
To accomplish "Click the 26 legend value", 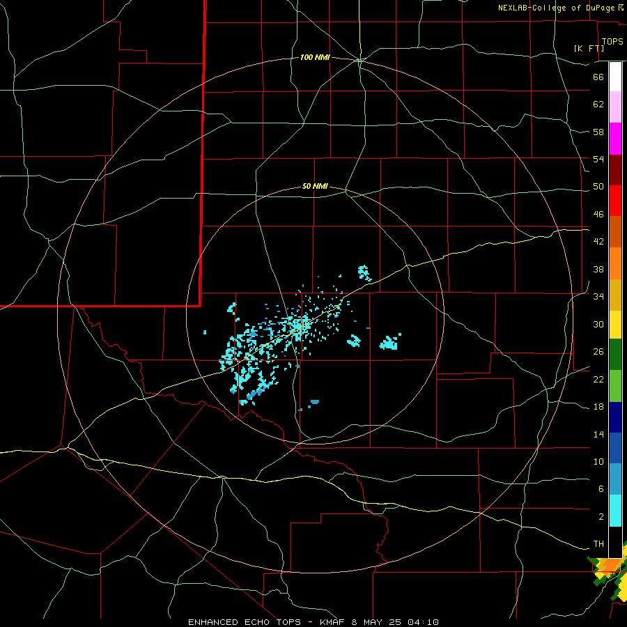I will [x=598, y=352].
